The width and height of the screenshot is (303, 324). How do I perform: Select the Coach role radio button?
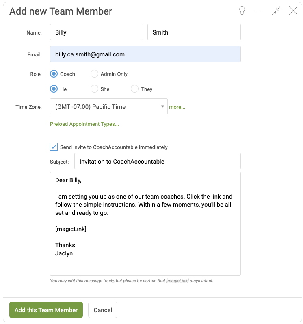click(54, 74)
